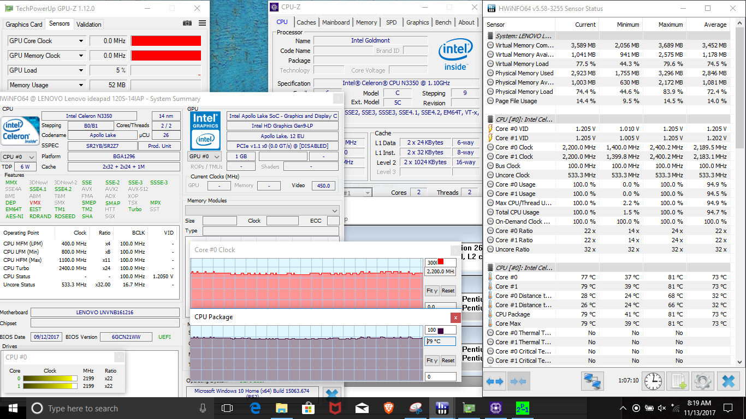Open the GPU Core Clock sensor dropdown
Image resolution: width=746 pixels, height=419 pixels.
[81, 41]
